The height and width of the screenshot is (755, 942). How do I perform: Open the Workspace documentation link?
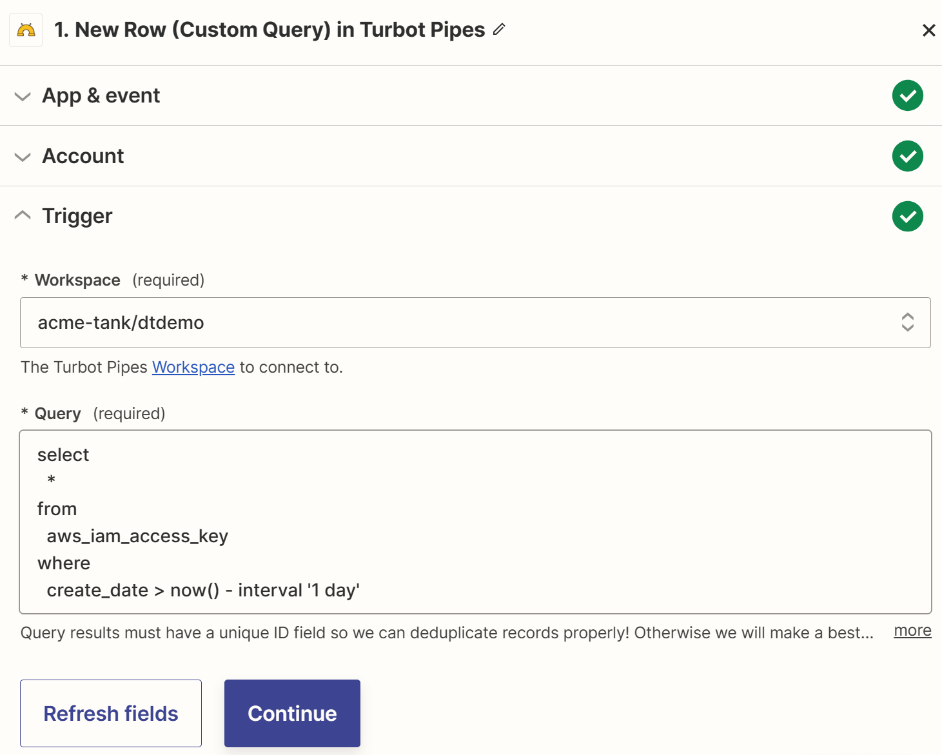pos(193,367)
